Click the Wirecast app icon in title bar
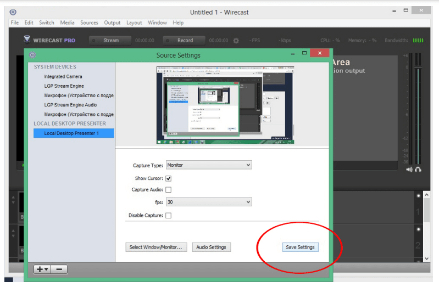439x287 pixels. tap(13, 12)
